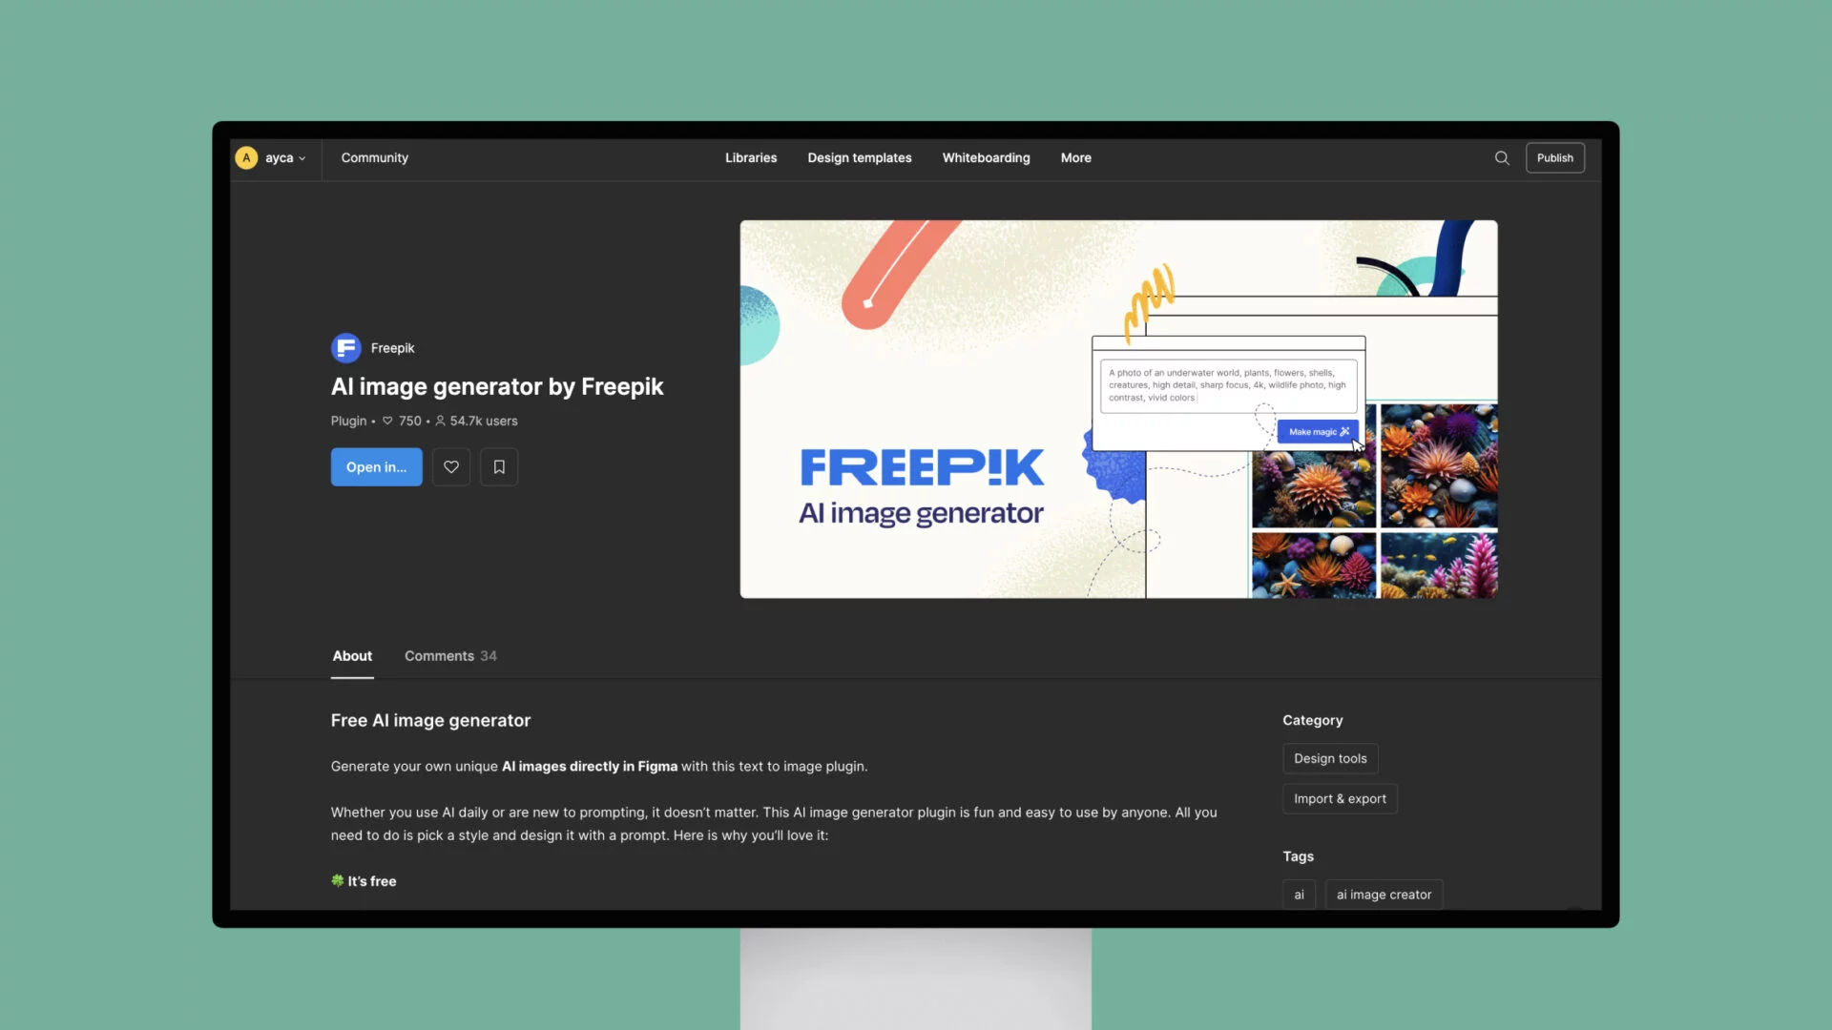Expand the 'More' navigation menu
1832x1030 pixels.
(x=1075, y=157)
